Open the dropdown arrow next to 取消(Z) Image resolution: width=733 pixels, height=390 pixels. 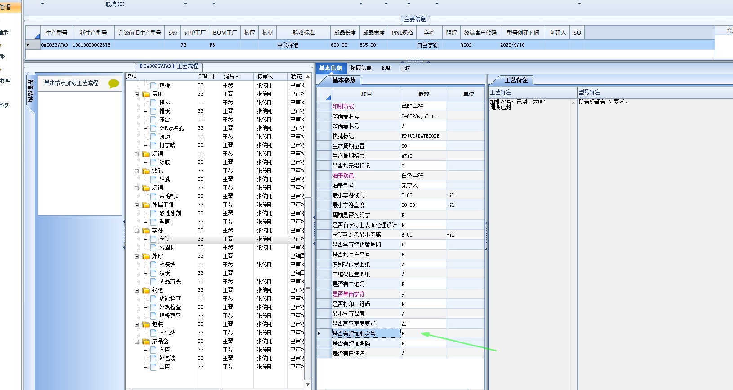point(186,4)
